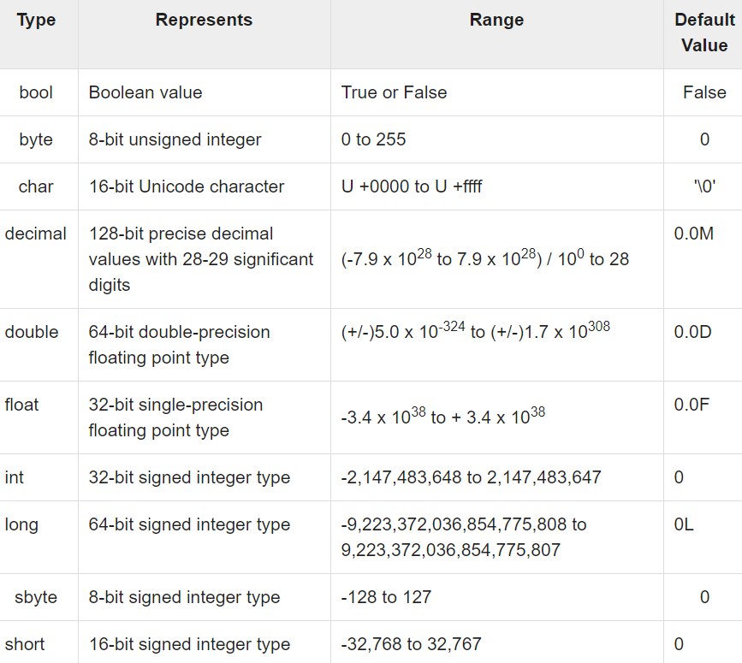The height and width of the screenshot is (663, 742).
Task: Click the long type cell
Action: pyautogui.click(x=21, y=525)
